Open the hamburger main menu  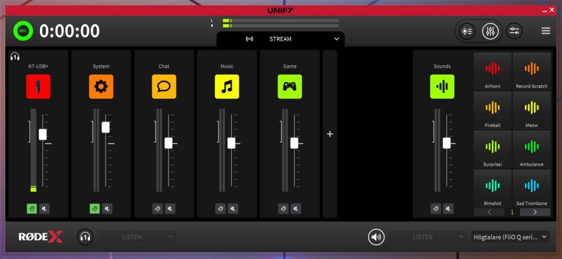[546, 31]
